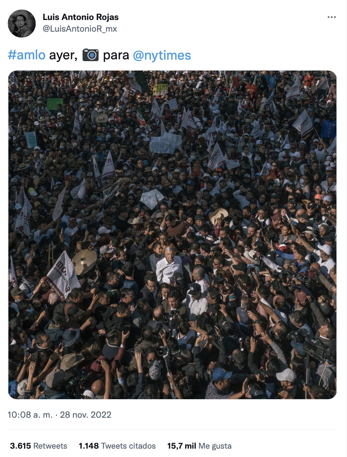Open the @nytimes mention

(162, 55)
